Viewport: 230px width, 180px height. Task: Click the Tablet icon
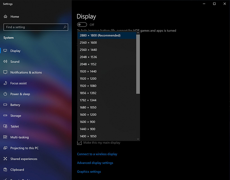(5, 126)
